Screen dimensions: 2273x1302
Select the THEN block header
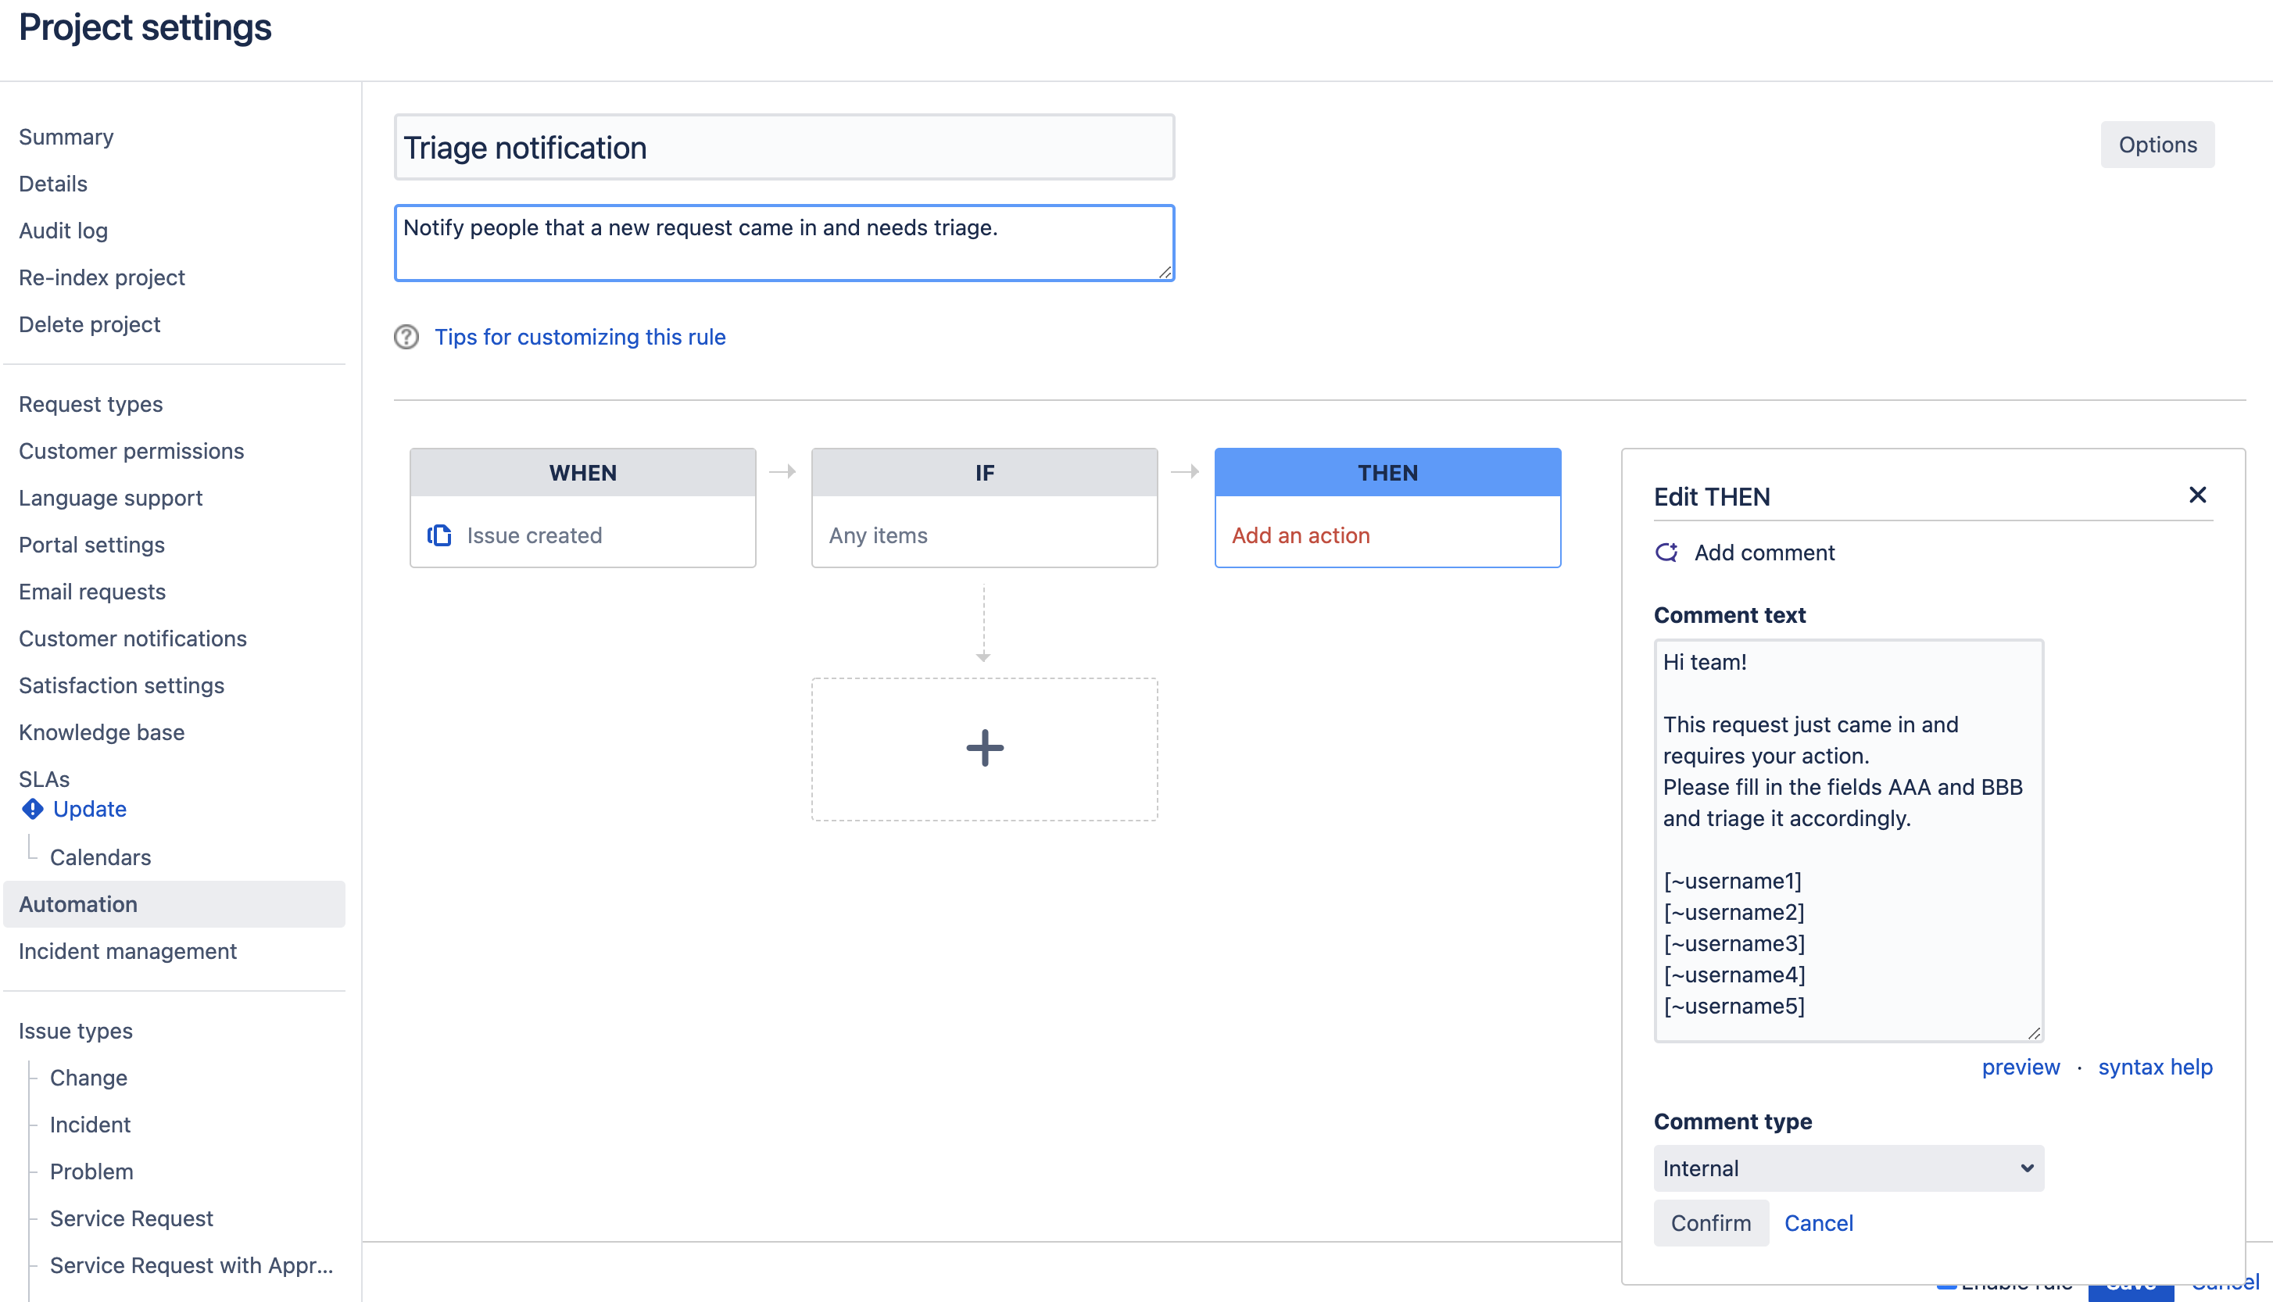click(1387, 472)
